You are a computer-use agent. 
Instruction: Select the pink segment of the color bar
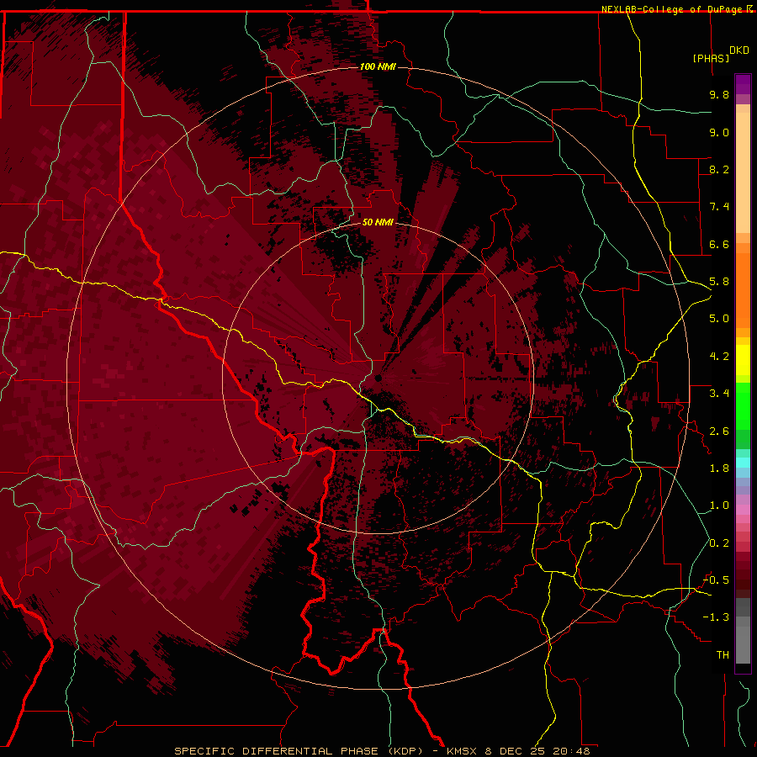click(x=743, y=510)
